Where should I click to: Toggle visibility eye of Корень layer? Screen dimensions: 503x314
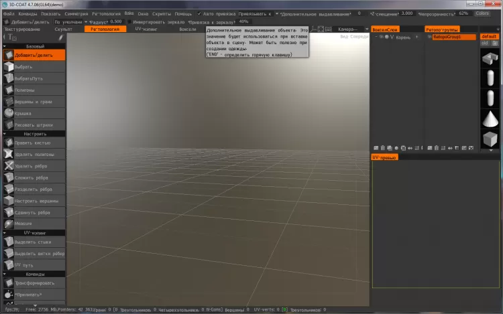pyautogui.click(x=382, y=37)
